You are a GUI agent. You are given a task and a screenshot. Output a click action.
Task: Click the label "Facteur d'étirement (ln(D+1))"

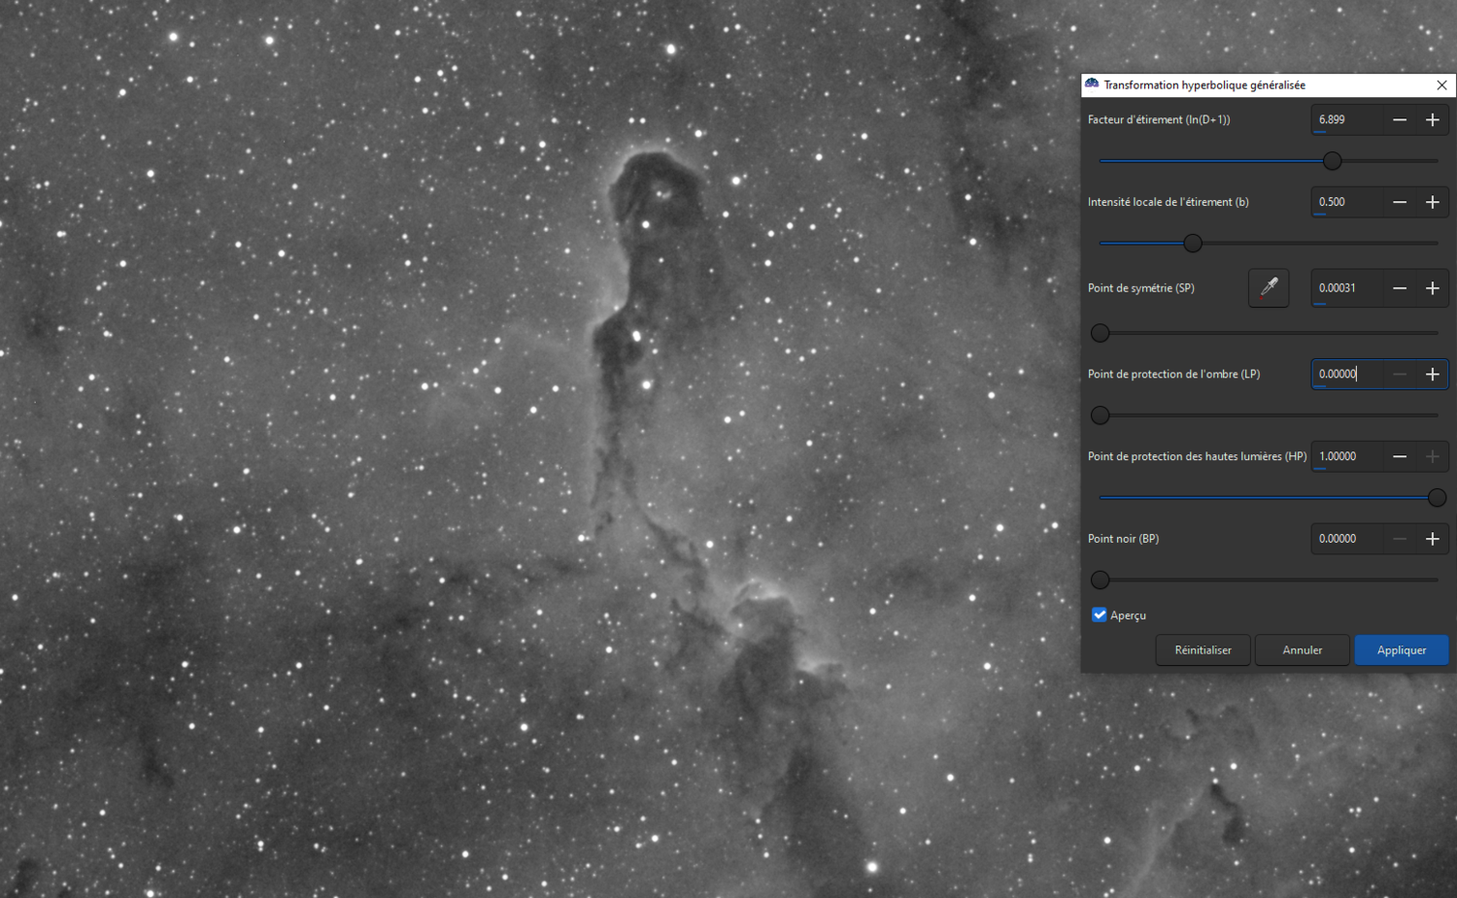[x=1159, y=120]
